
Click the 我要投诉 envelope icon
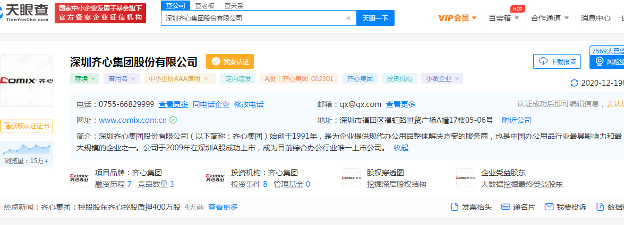(x=549, y=207)
